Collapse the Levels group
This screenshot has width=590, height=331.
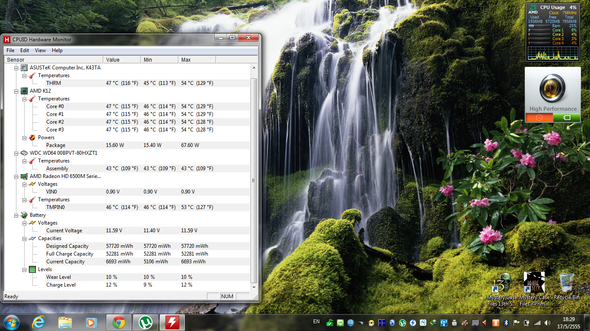(x=25, y=269)
